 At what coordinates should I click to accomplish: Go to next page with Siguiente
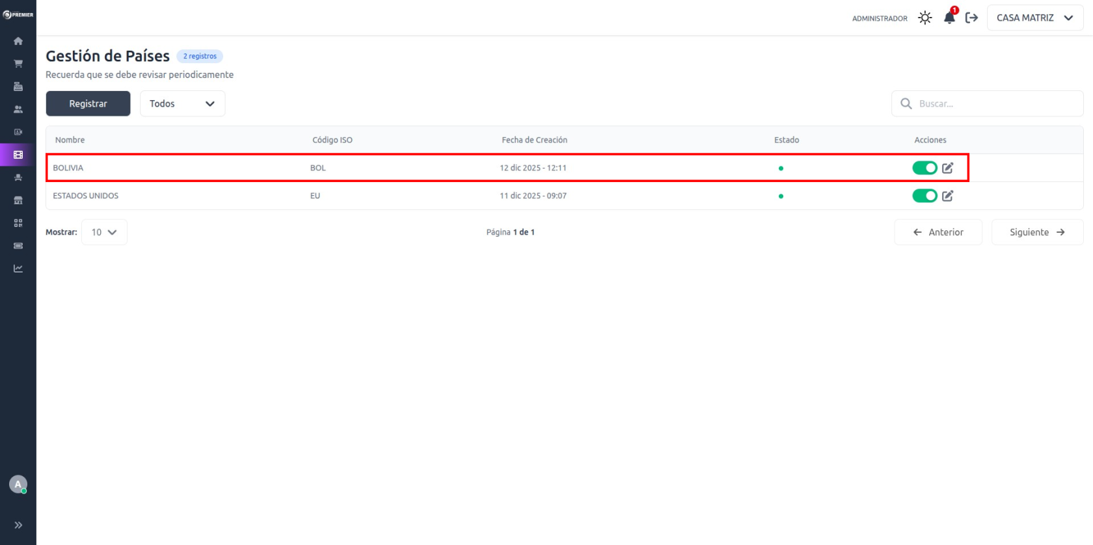click(x=1037, y=232)
